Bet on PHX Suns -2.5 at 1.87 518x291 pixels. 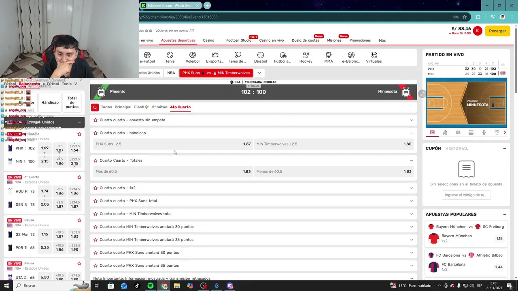tap(173, 144)
